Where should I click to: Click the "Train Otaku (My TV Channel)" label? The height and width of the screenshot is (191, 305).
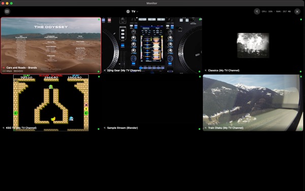226,128
